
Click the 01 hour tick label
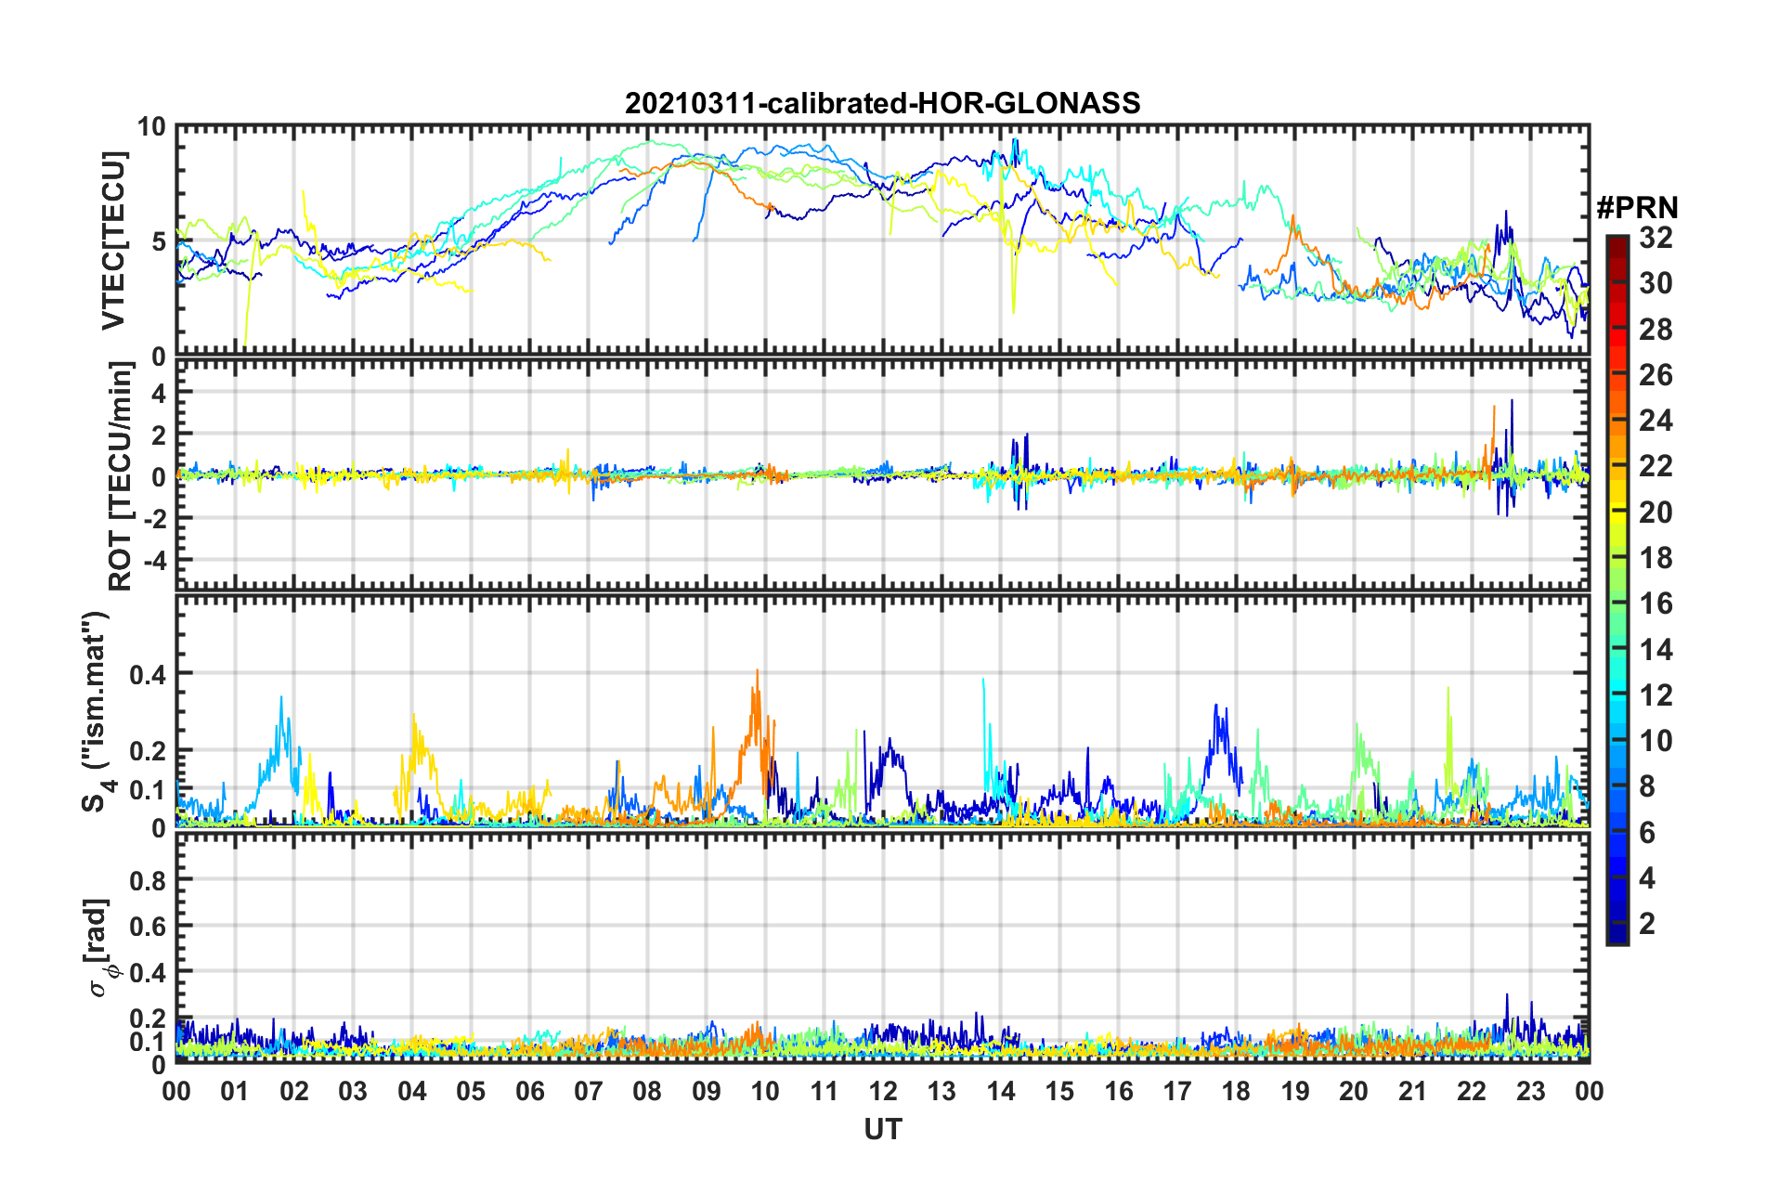click(x=235, y=1091)
